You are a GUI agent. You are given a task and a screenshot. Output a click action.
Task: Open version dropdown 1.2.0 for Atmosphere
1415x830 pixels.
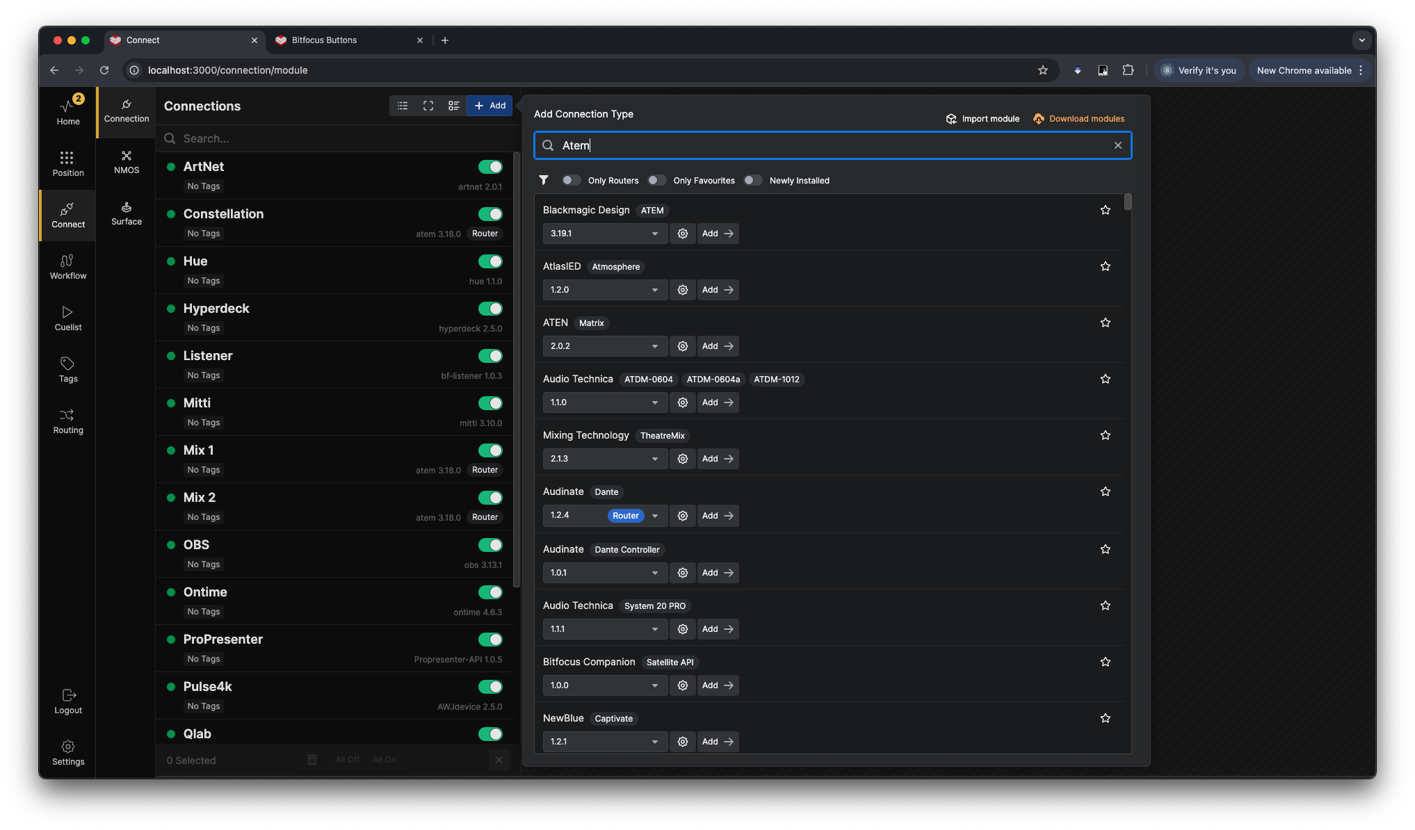(605, 290)
